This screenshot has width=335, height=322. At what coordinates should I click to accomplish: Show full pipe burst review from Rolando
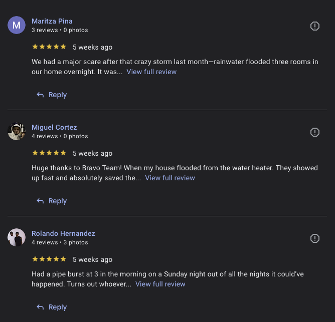coord(160,284)
